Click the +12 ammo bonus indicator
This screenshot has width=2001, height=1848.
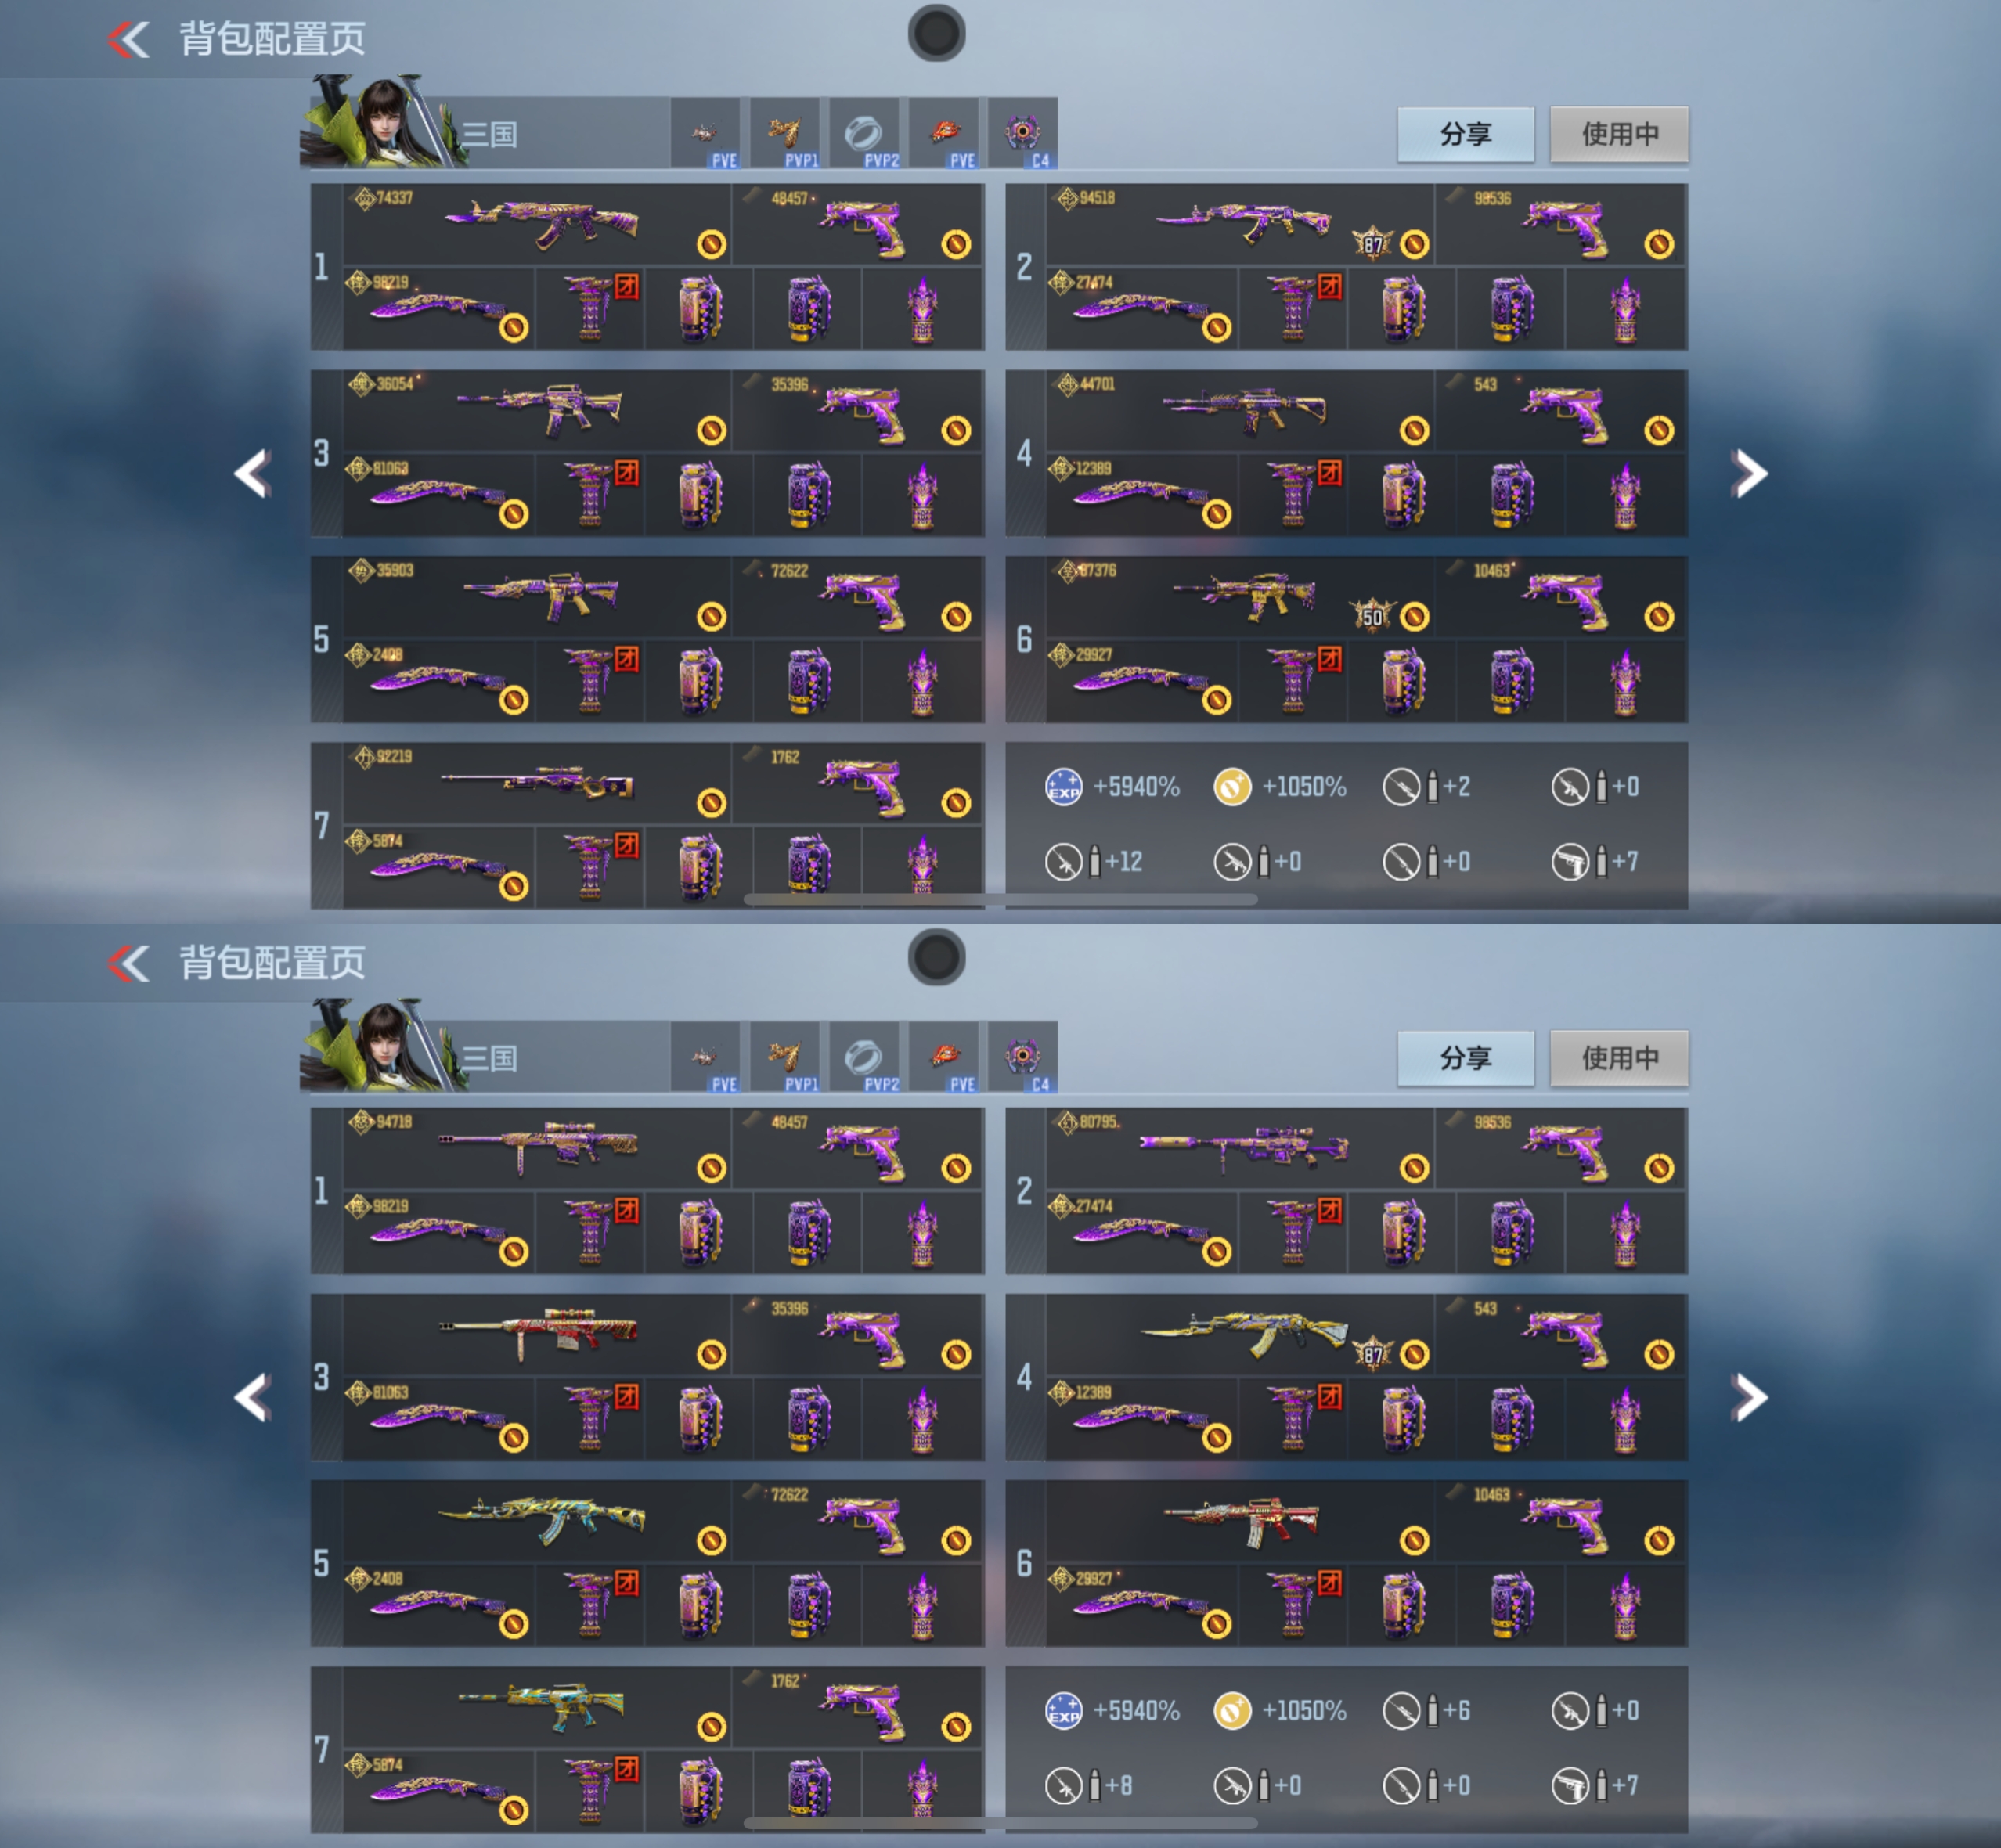coord(1093,861)
